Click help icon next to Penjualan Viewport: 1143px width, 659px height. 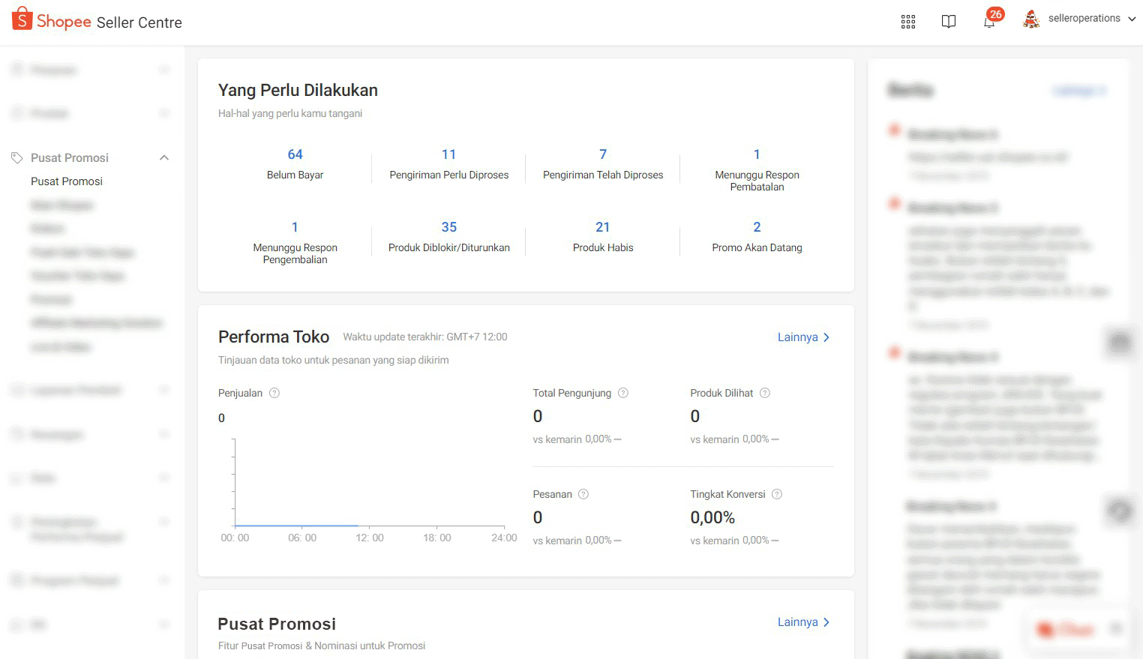tap(274, 393)
